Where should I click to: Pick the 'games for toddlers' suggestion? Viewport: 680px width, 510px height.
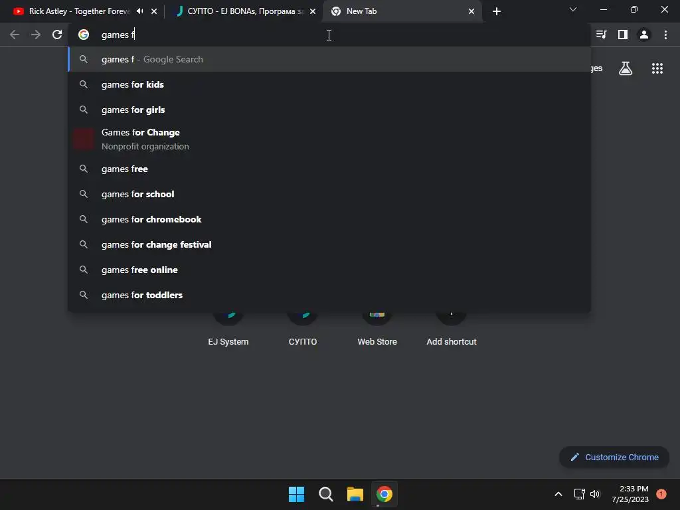pyautogui.click(x=329, y=294)
